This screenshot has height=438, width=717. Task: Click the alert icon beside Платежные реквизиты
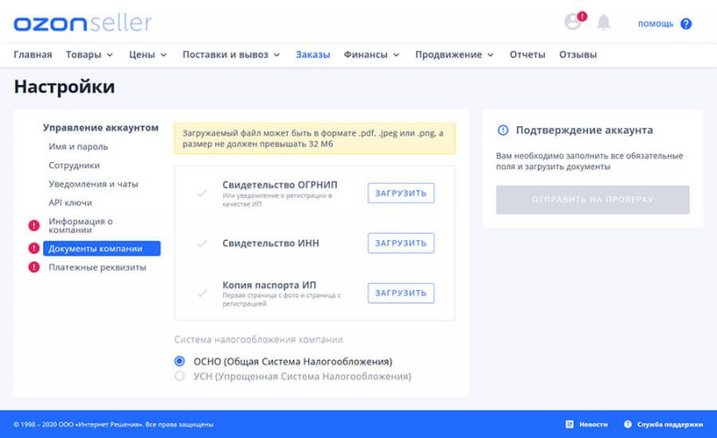(34, 267)
